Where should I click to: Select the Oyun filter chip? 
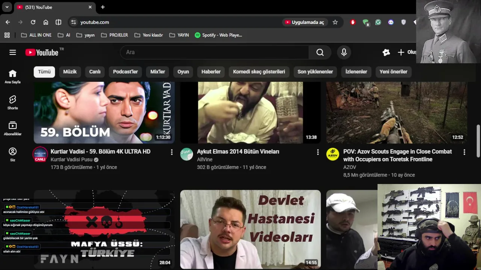click(183, 72)
